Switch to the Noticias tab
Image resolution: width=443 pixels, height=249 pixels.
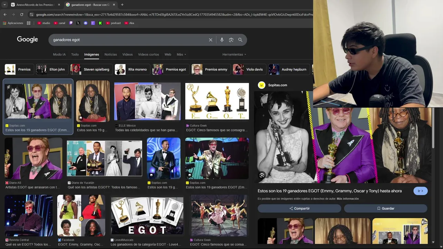[x=111, y=54]
